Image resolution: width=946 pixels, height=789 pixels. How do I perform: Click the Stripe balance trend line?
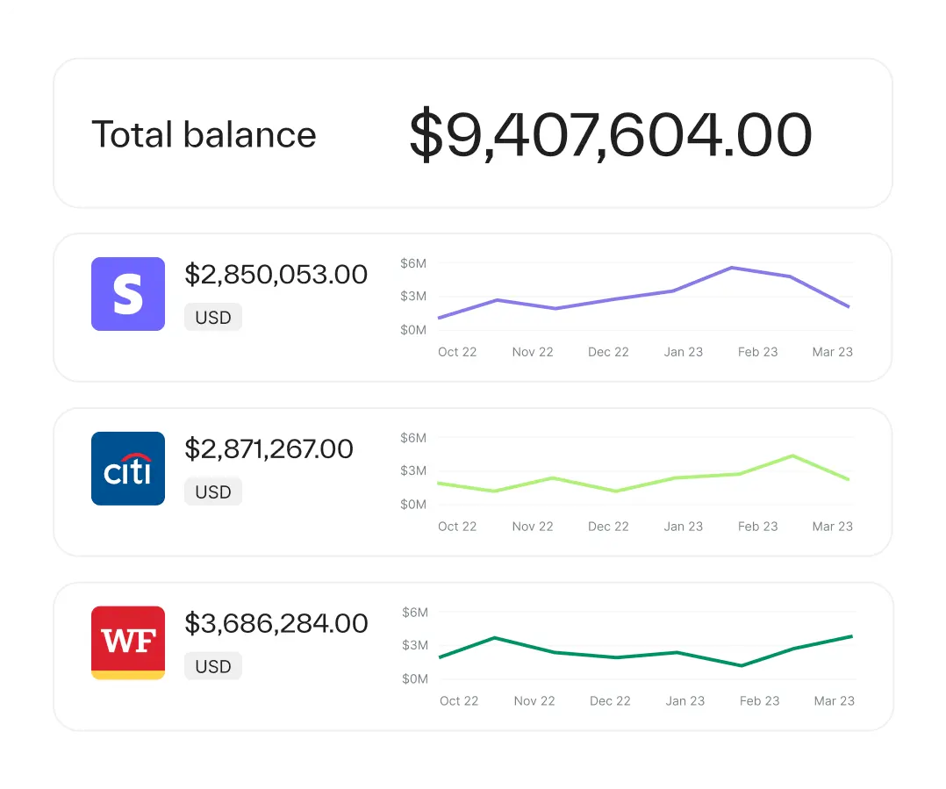pyautogui.click(x=614, y=298)
